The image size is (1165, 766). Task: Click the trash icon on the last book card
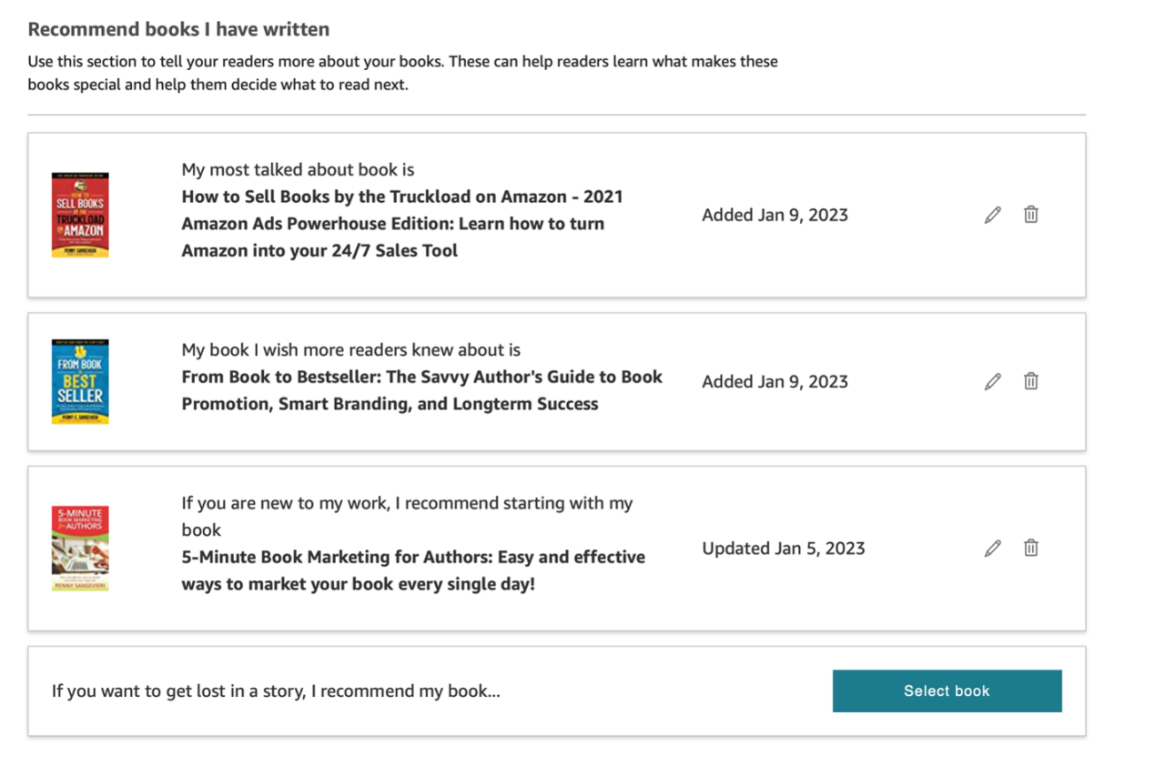(x=1030, y=548)
